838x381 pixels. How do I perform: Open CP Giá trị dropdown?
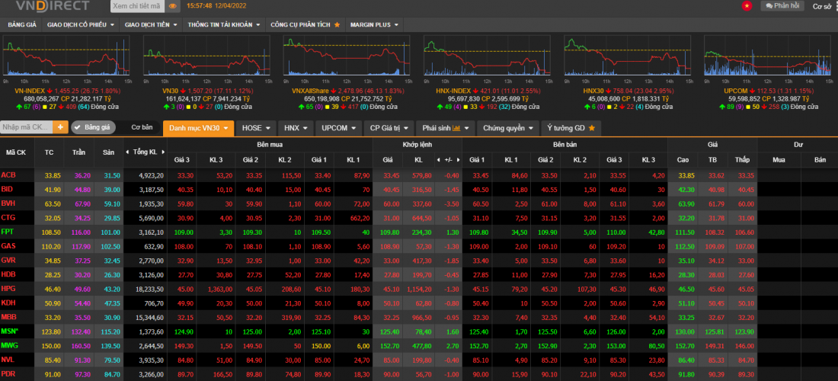pyautogui.click(x=389, y=128)
